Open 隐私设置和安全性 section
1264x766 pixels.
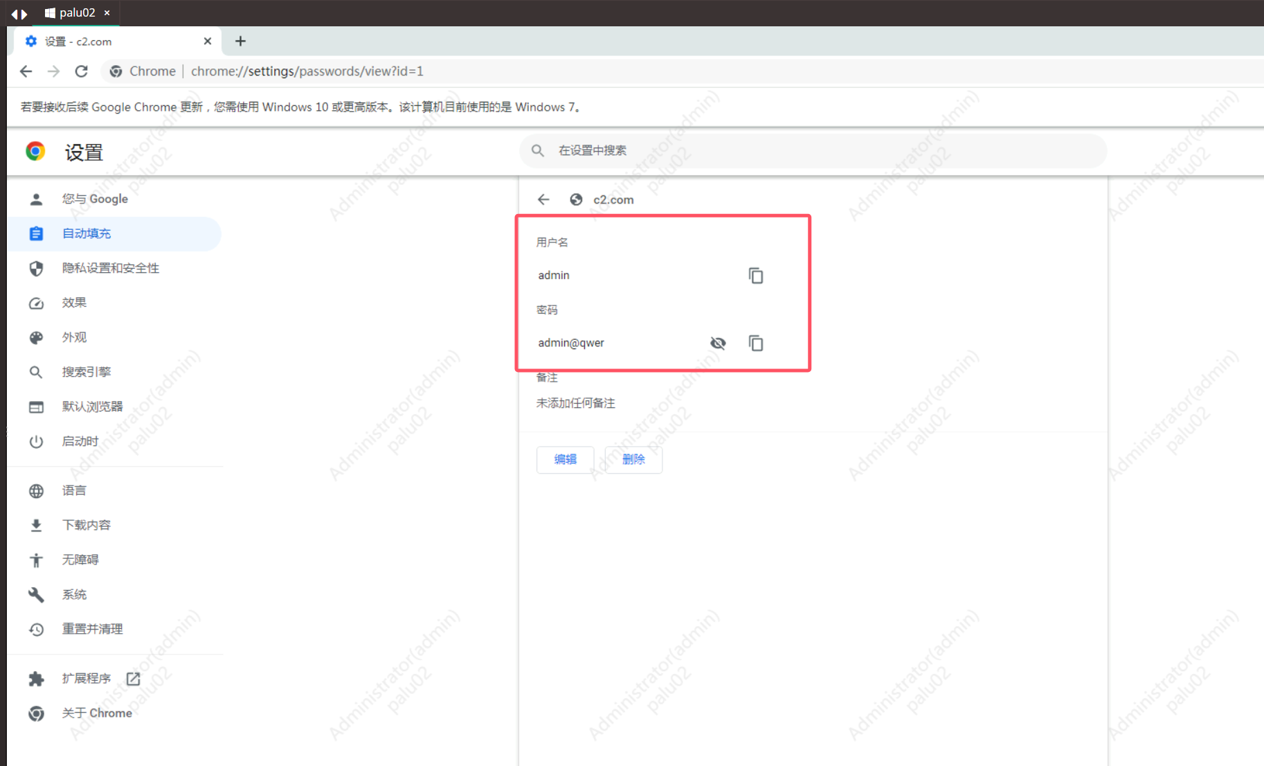pos(110,269)
